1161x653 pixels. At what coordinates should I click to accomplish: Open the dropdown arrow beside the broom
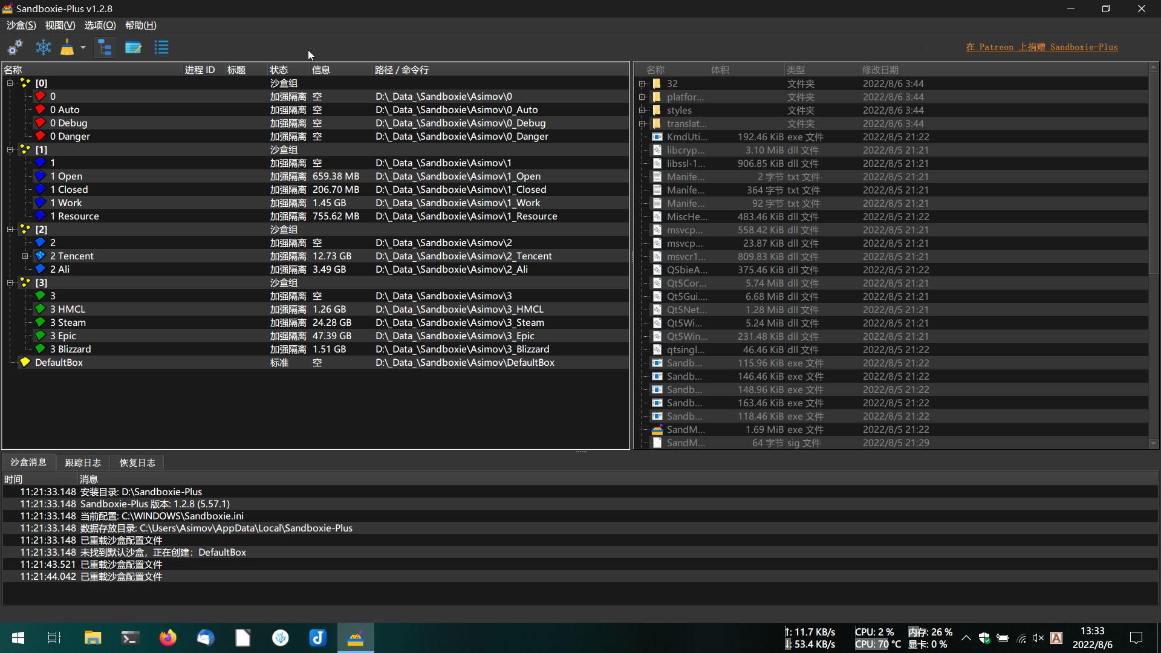(x=83, y=47)
